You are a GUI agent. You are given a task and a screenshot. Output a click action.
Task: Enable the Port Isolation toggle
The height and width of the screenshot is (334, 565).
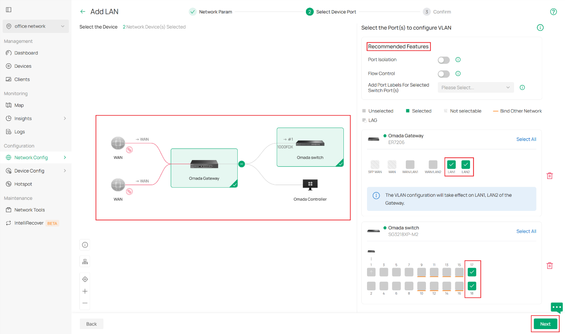444,59
